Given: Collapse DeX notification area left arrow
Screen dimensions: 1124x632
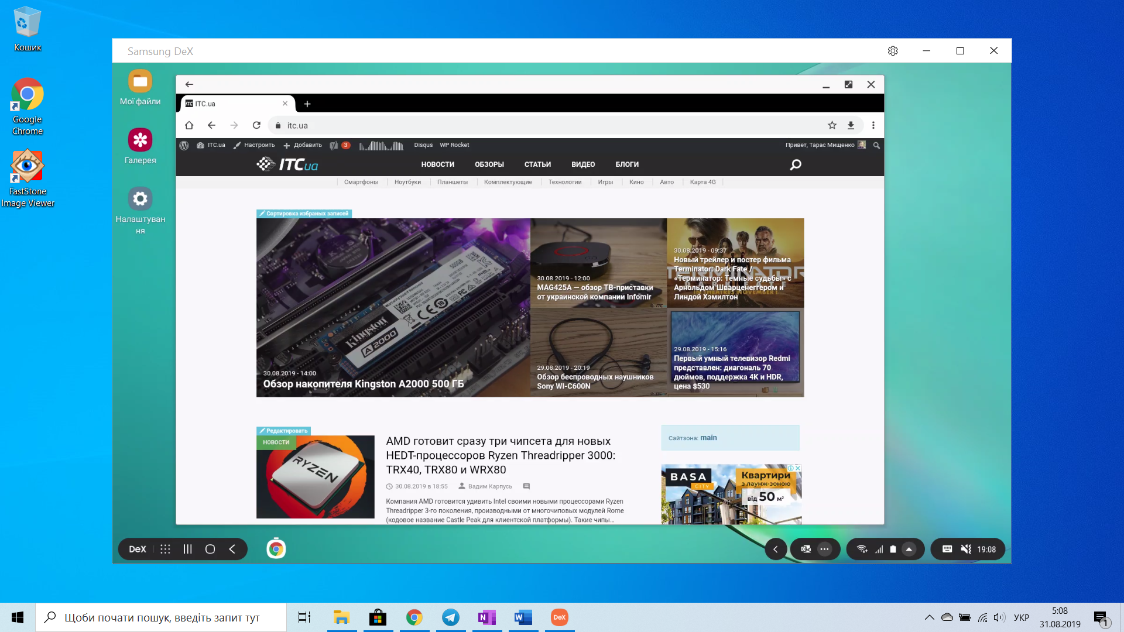Looking at the screenshot, I should (x=776, y=549).
